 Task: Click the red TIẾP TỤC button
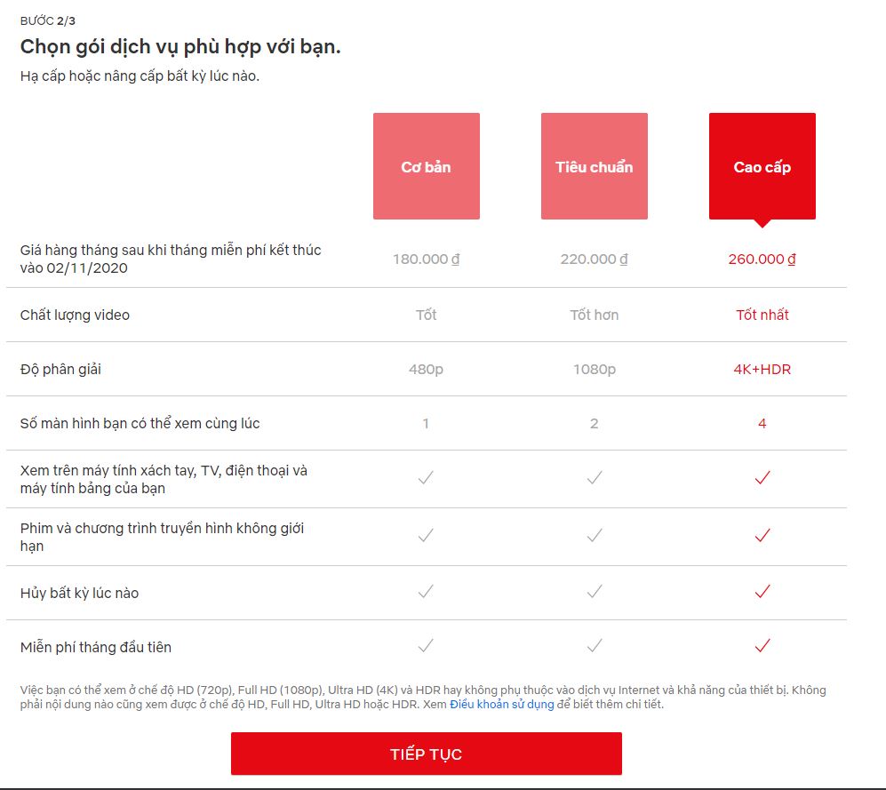click(x=426, y=754)
